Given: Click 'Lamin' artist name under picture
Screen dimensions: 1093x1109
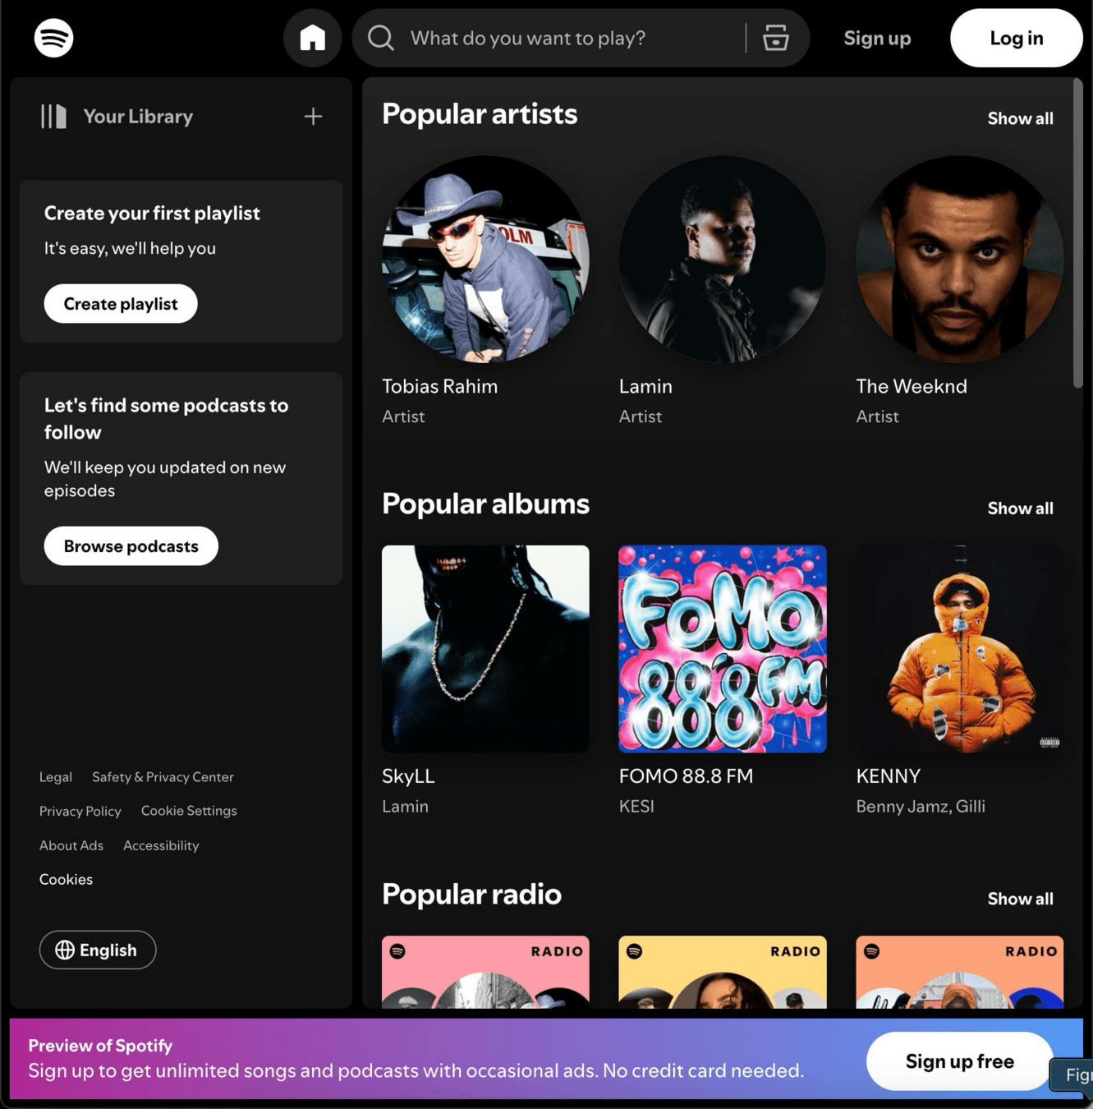Looking at the screenshot, I should pyautogui.click(x=645, y=386).
